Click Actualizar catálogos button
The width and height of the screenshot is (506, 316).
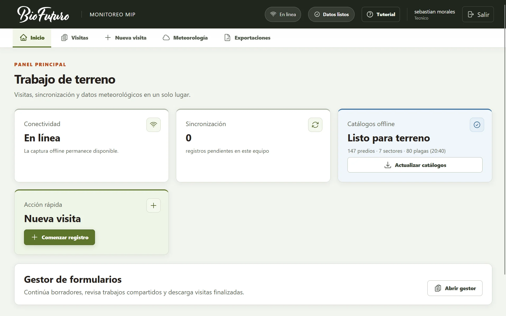pos(415,165)
